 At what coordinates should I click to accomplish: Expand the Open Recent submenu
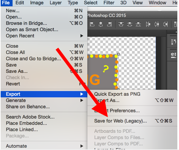coord(44,36)
